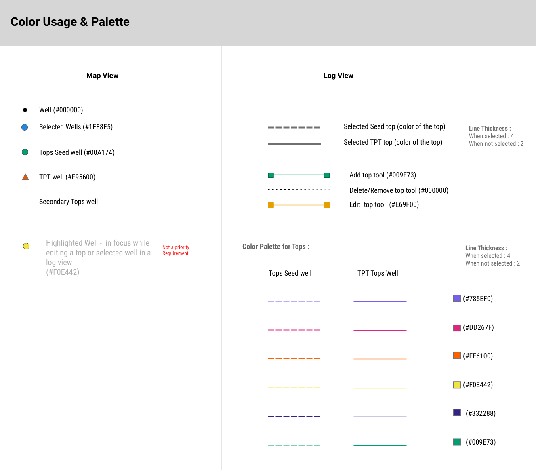Screen dimensions: 536x470
Task: Click the Map View heading
Action: (x=102, y=76)
